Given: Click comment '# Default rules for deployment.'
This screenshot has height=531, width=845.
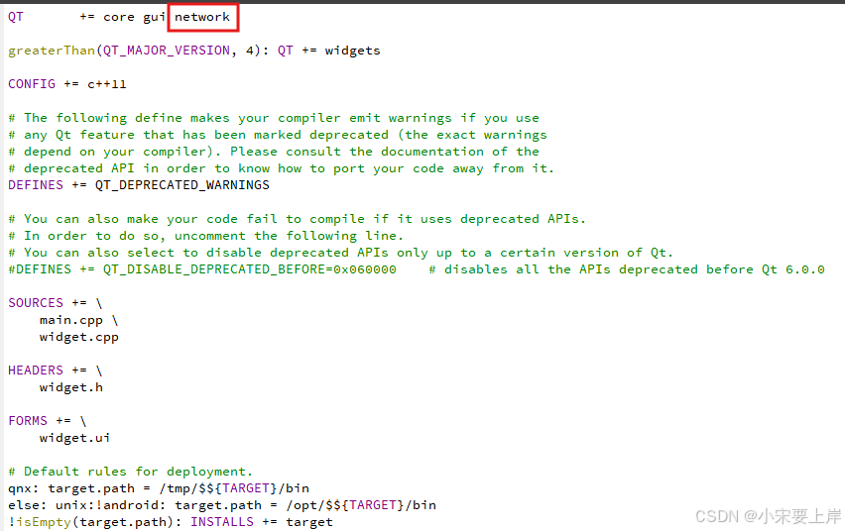Looking at the screenshot, I should [130, 472].
